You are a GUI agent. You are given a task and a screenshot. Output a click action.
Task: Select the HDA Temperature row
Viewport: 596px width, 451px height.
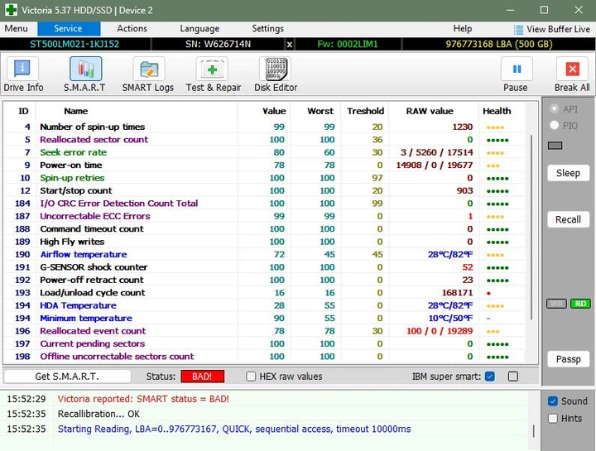tap(266, 305)
